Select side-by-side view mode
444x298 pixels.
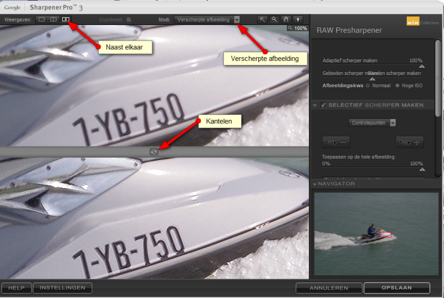(66, 19)
